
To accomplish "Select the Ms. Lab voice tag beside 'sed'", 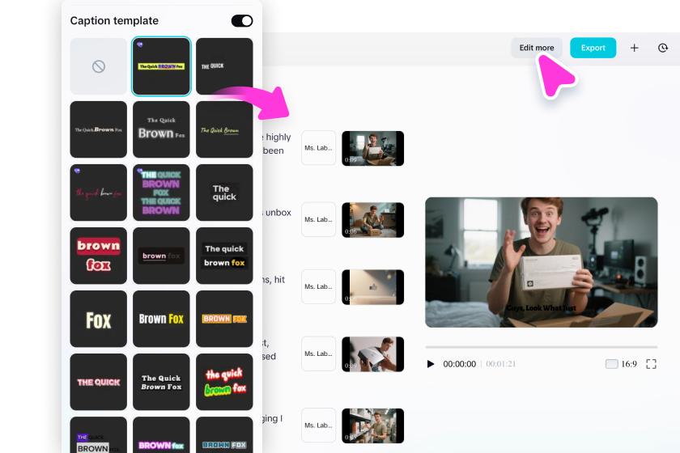I will tap(318, 354).
